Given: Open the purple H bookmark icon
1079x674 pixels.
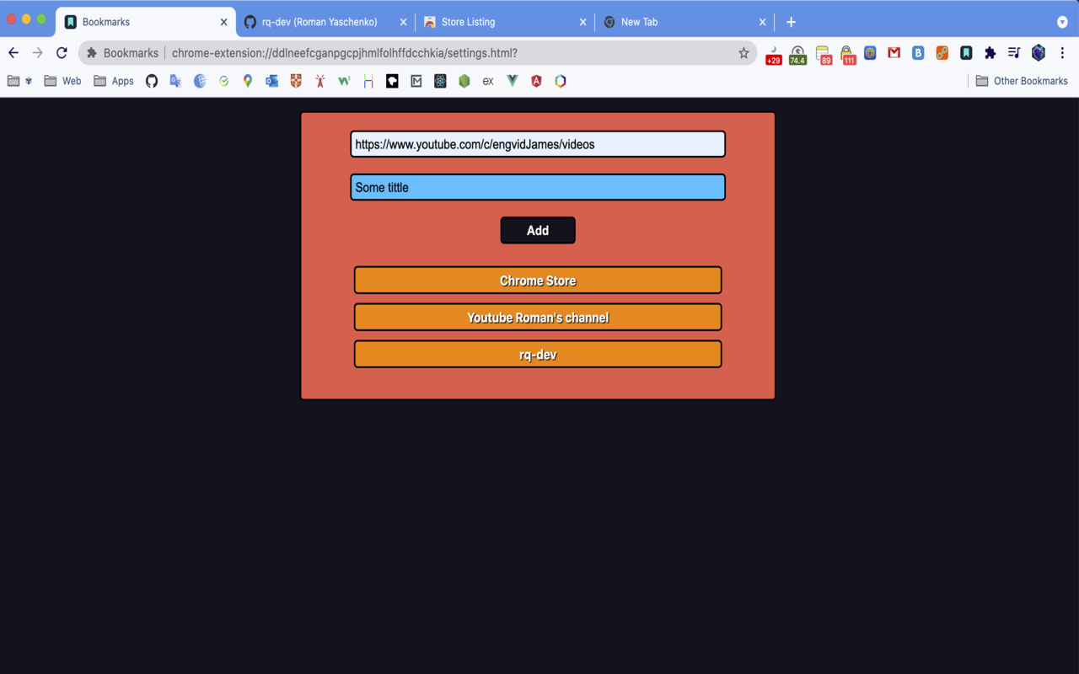Looking at the screenshot, I should pos(368,81).
